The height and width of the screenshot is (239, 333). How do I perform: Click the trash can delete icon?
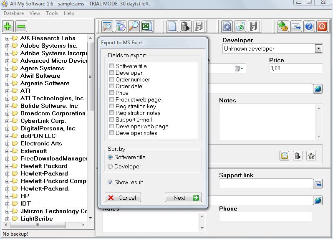tap(185, 26)
